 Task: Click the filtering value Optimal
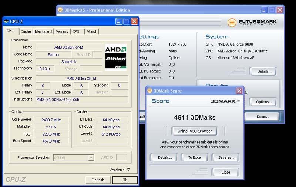pos(174,58)
